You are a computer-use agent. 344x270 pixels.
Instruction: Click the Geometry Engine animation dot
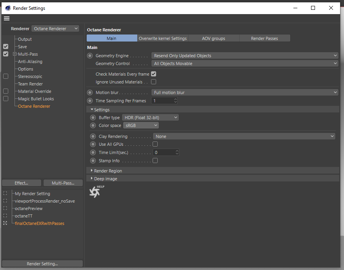(90, 56)
